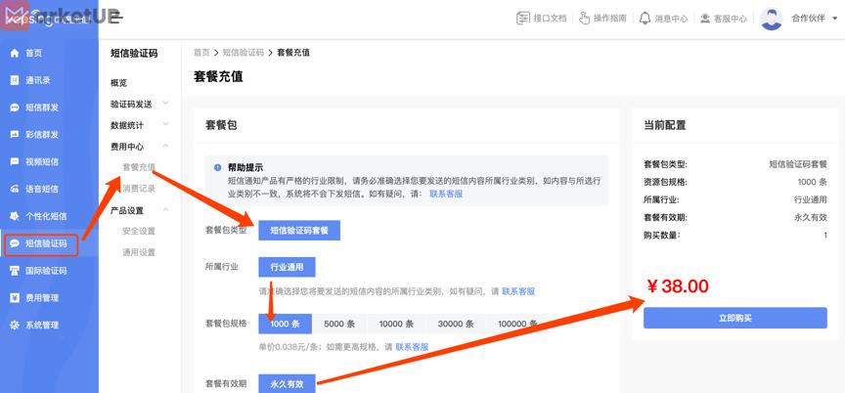Click the 套餐包 section heading
This screenshot has width=845, height=393.
(x=221, y=125)
